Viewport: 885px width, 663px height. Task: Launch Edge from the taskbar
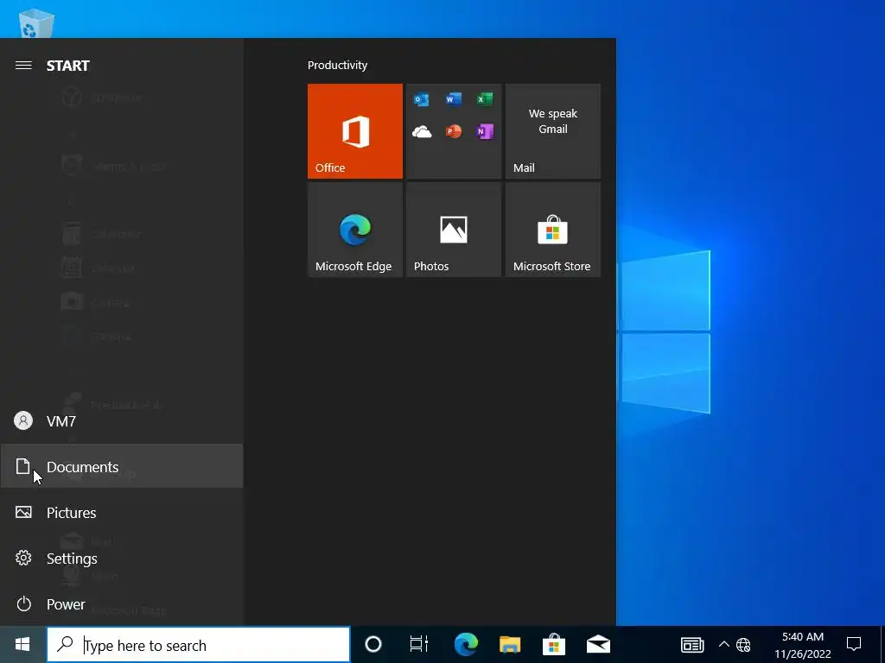click(466, 644)
